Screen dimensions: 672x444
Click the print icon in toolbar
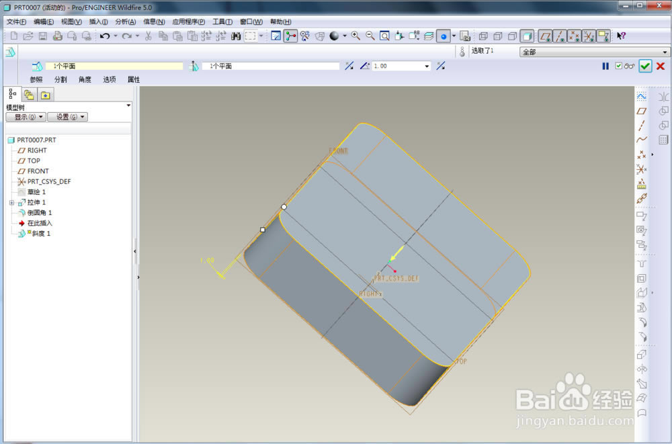(x=57, y=36)
